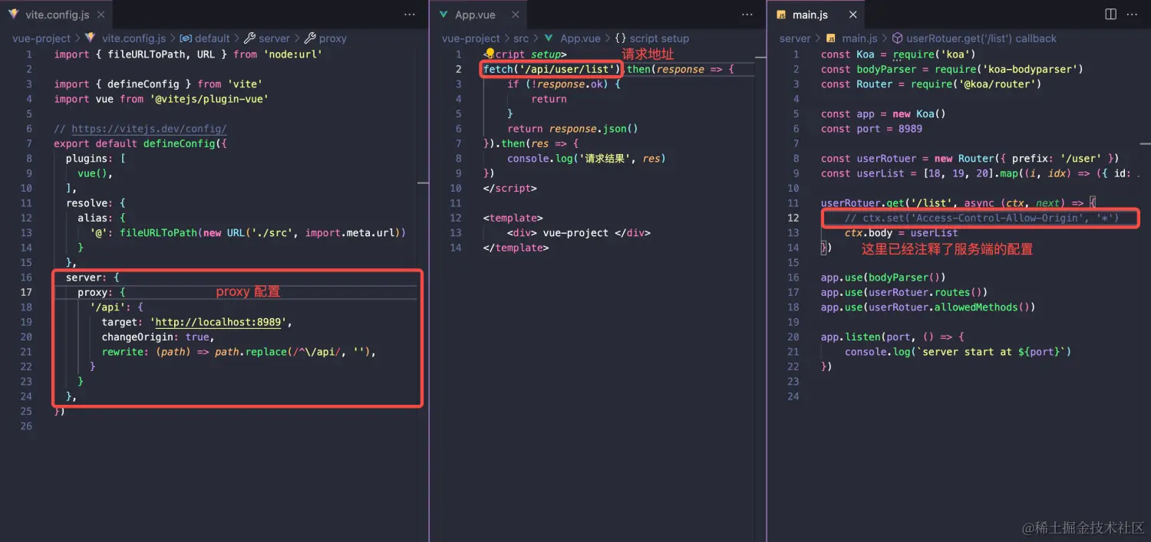Click the 'if (!response.ok)' line
Screen dimensions: 1151x542
tap(564, 84)
